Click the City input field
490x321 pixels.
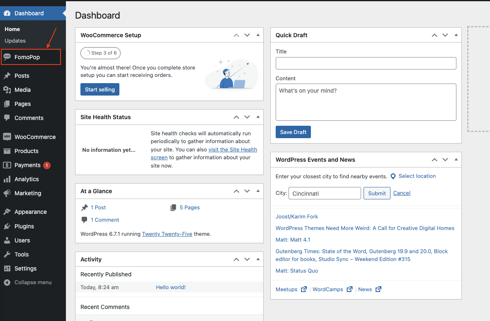click(x=325, y=193)
